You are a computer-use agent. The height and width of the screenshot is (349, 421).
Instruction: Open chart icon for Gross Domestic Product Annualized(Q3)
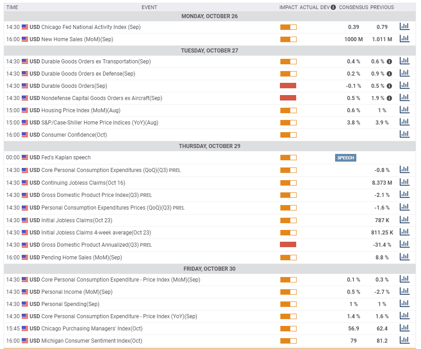click(x=404, y=244)
